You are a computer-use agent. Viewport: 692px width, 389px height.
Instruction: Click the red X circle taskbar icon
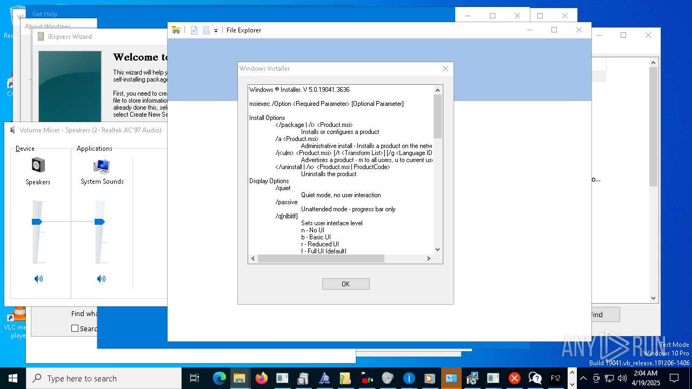click(x=514, y=378)
